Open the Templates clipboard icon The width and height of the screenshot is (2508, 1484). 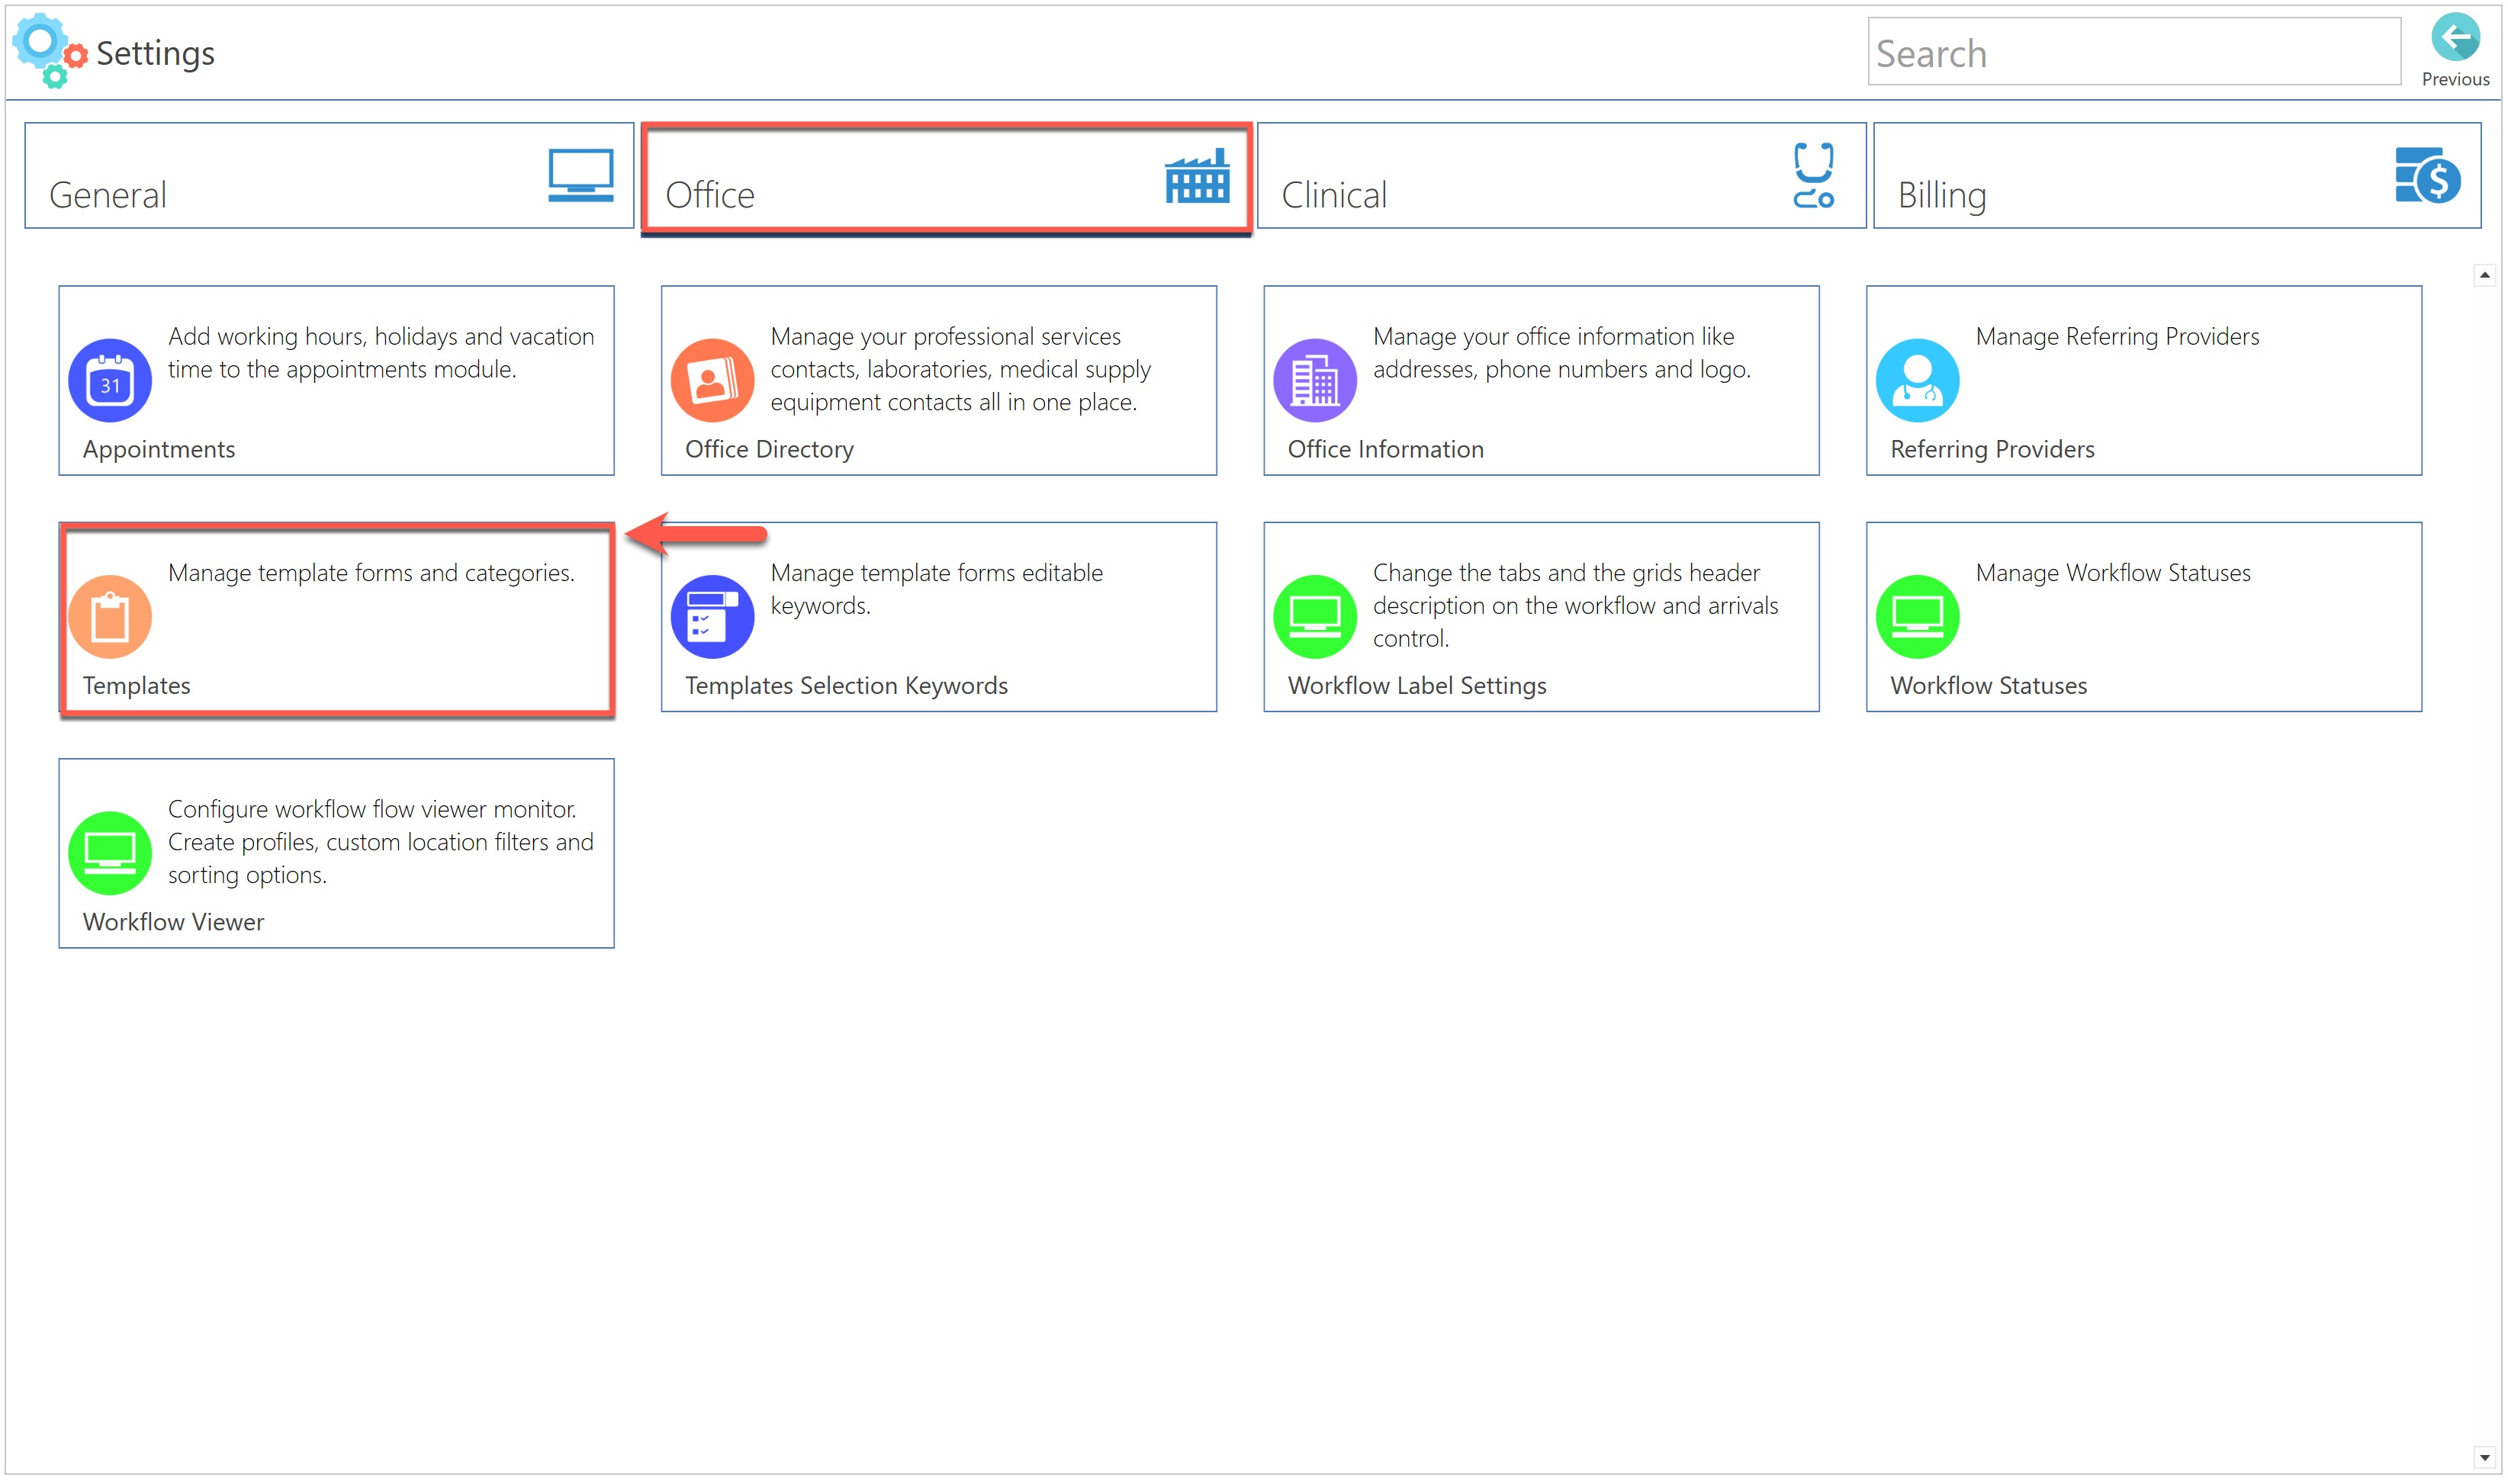click(110, 617)
